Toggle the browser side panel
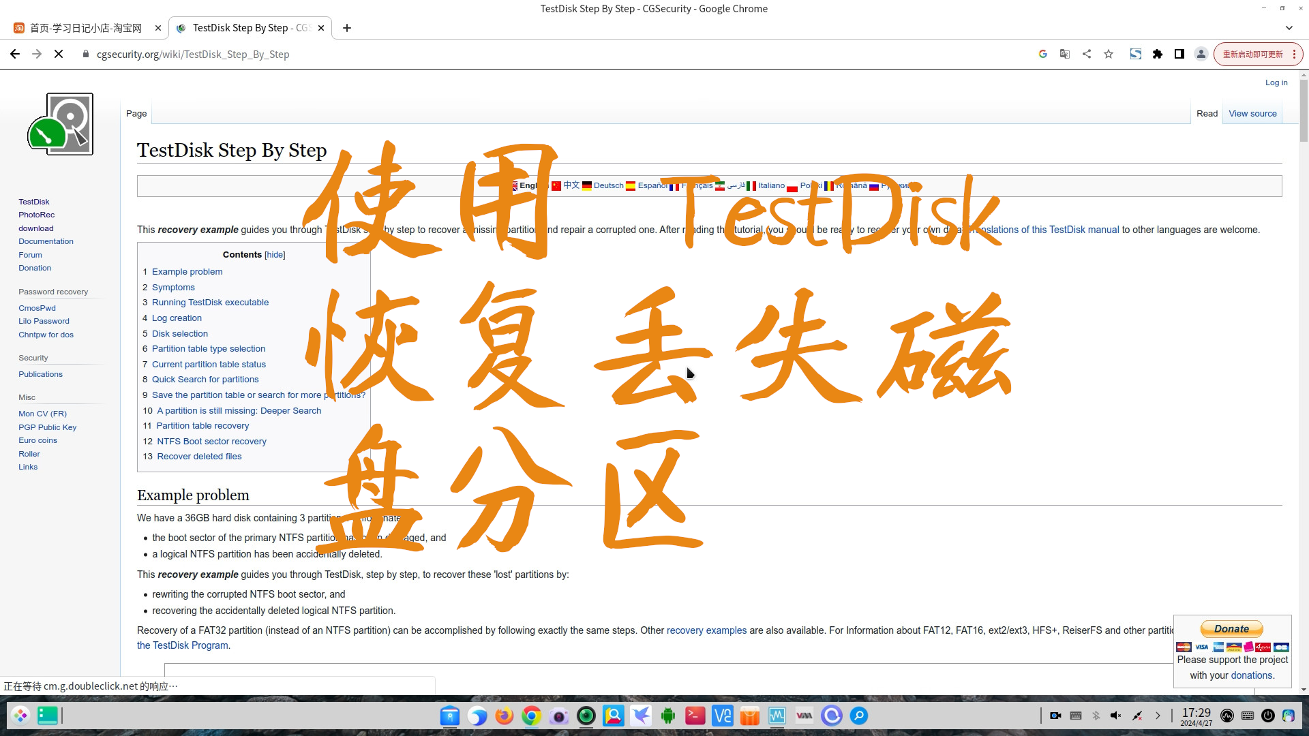Viewport: 1309px width, 736px height. 1179,55
